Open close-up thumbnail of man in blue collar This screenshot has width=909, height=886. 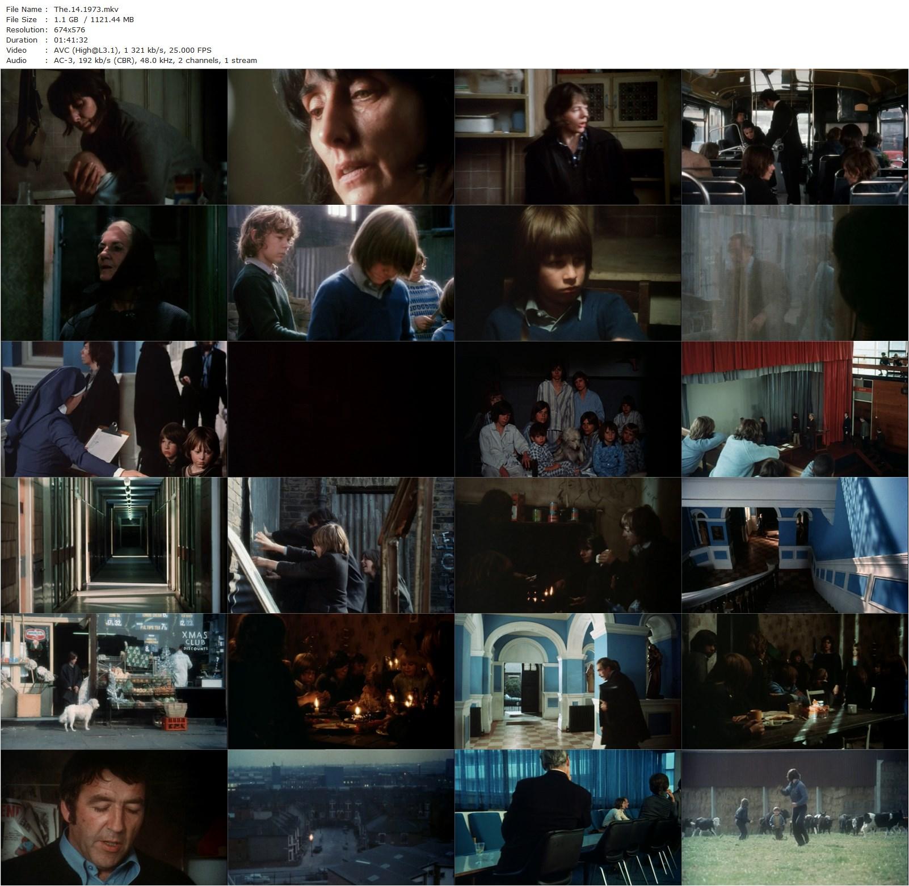tap(113, 817)
